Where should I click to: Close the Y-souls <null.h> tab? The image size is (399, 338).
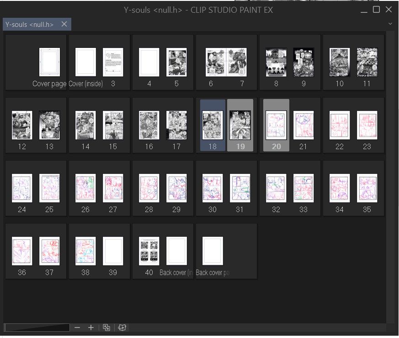pyautogui.click(x=64, y=24)
